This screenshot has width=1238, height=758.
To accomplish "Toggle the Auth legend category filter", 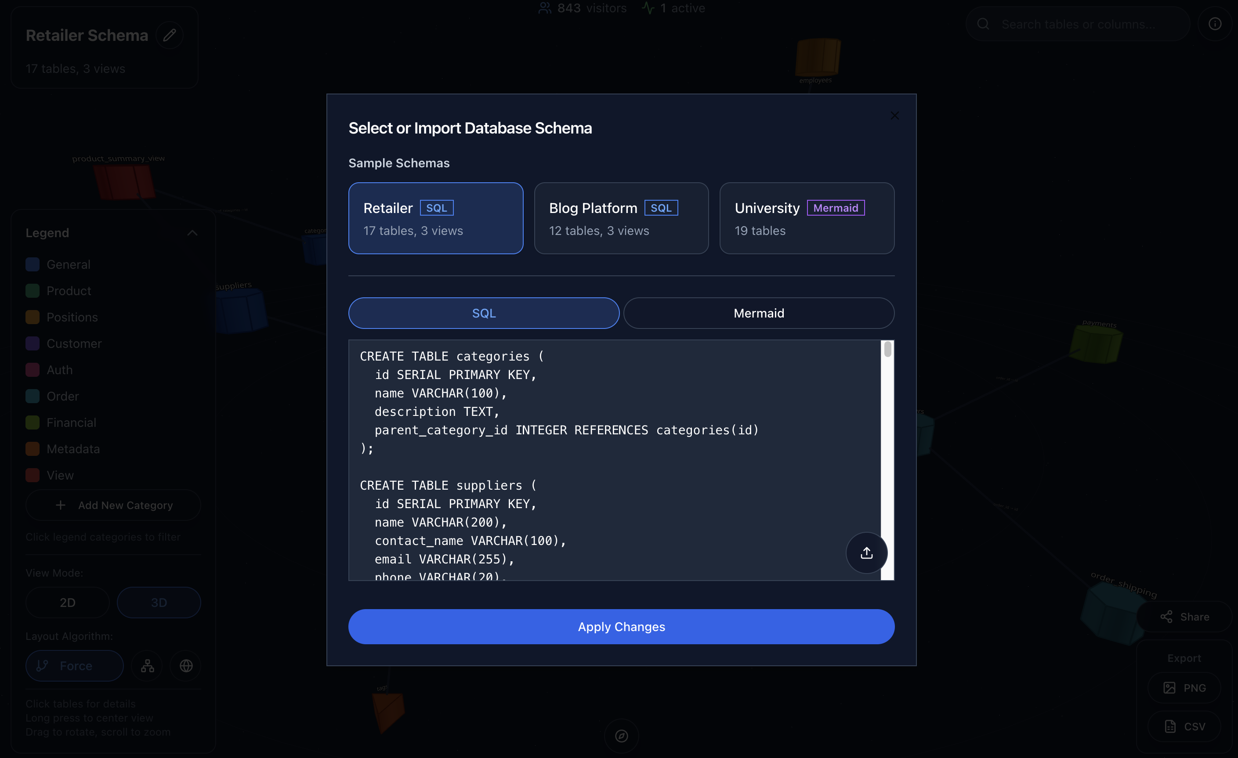I will (x=60, y=369).
